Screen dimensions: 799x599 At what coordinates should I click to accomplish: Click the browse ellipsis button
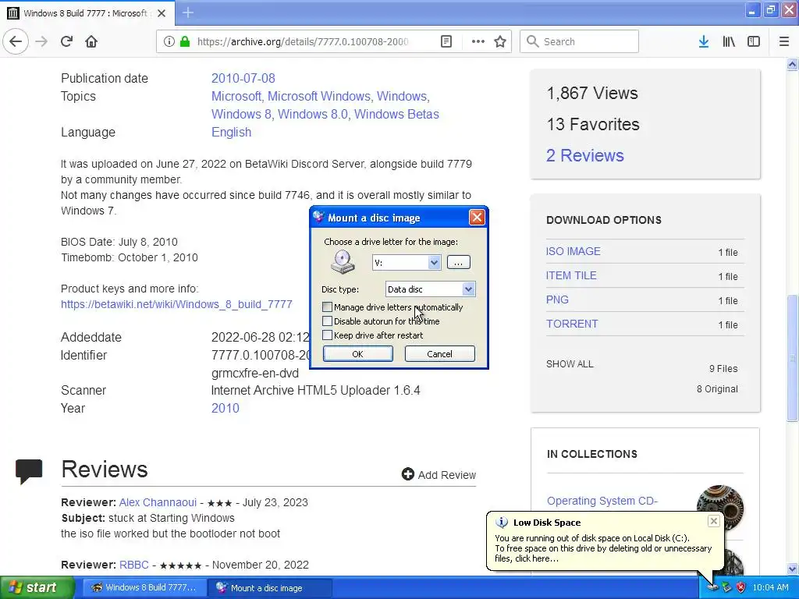pos(458,262)
